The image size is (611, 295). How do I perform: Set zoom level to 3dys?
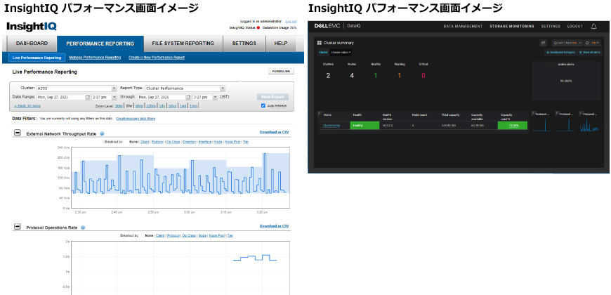[x=173, y=106]
